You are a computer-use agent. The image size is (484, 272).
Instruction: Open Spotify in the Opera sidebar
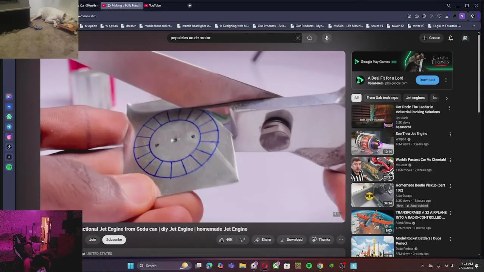pyautogui.click(x=9, y=167)
